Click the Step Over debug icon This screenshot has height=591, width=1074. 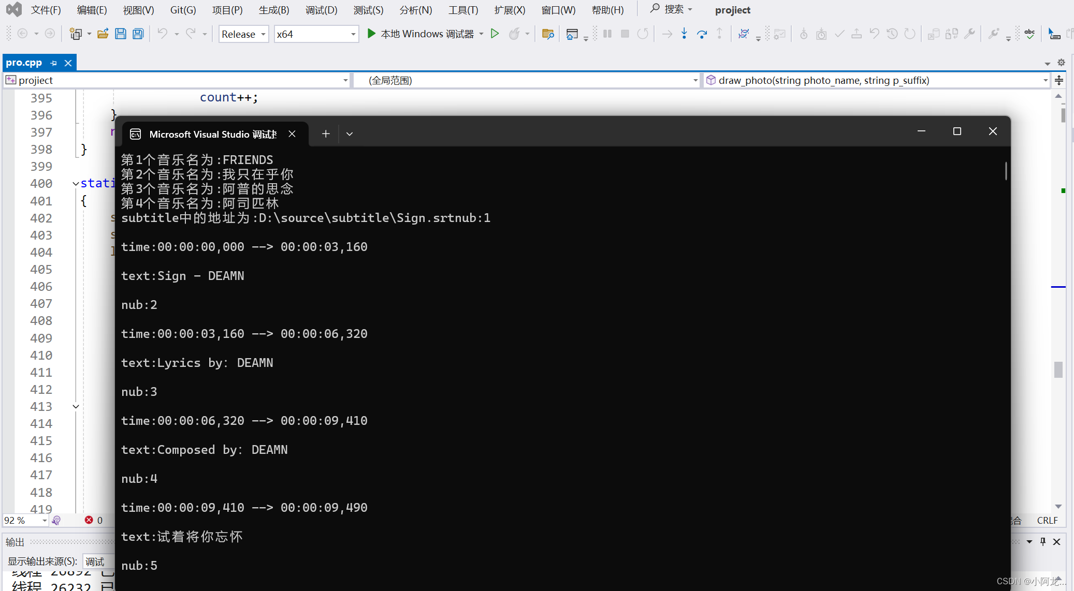tap(702, 34)
